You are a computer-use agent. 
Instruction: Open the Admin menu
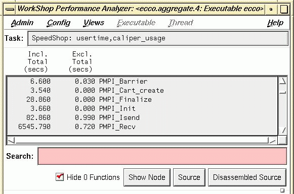(x=22, y=23)
